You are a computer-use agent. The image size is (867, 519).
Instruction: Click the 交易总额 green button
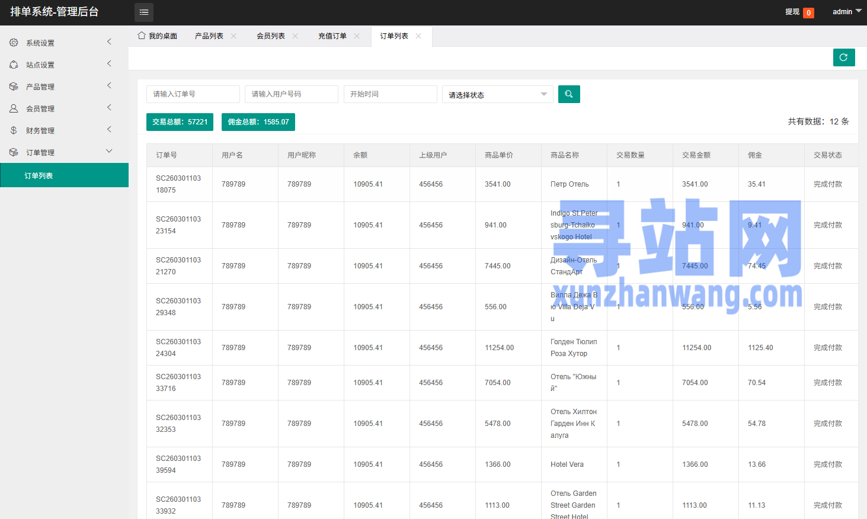point(180,122)
